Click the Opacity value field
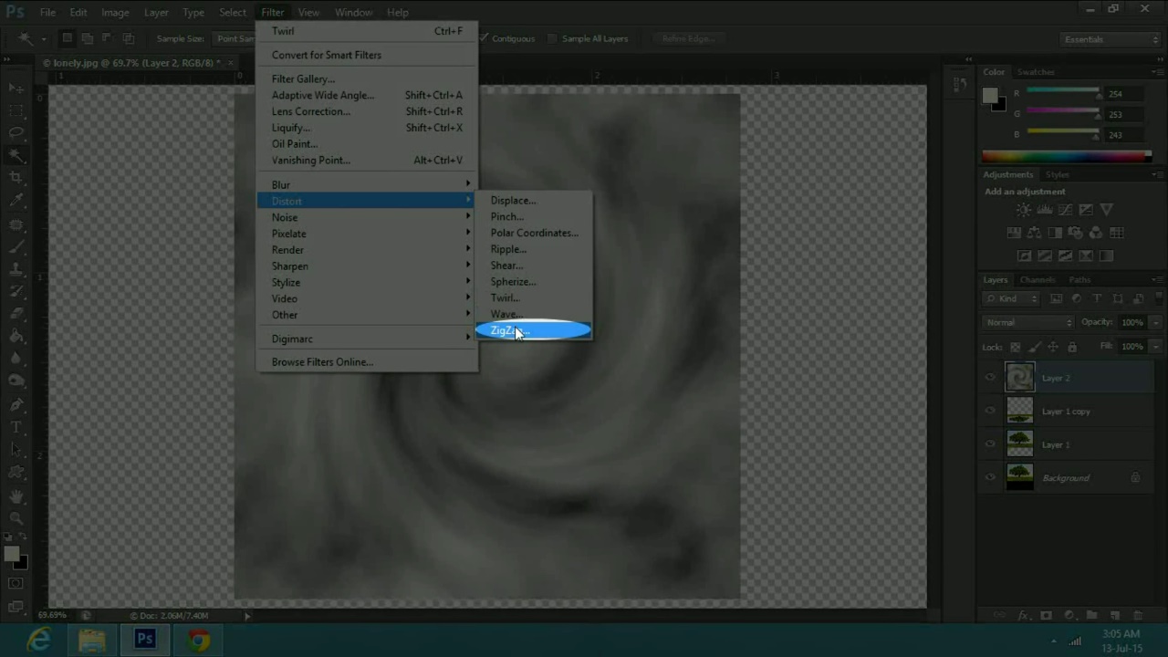 click(x=1131, y=322)
